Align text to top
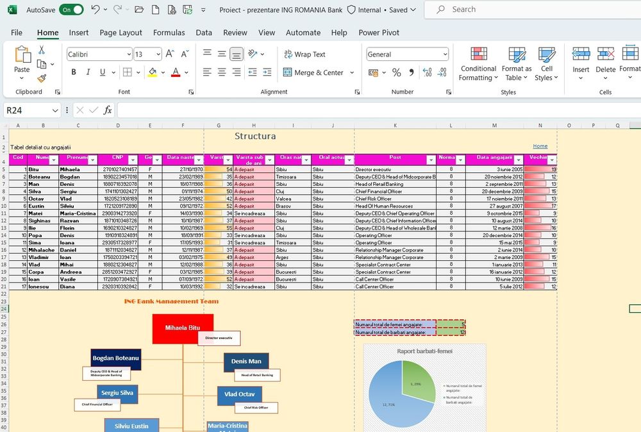This screenshot has height=432, width=641. point(207,54)
